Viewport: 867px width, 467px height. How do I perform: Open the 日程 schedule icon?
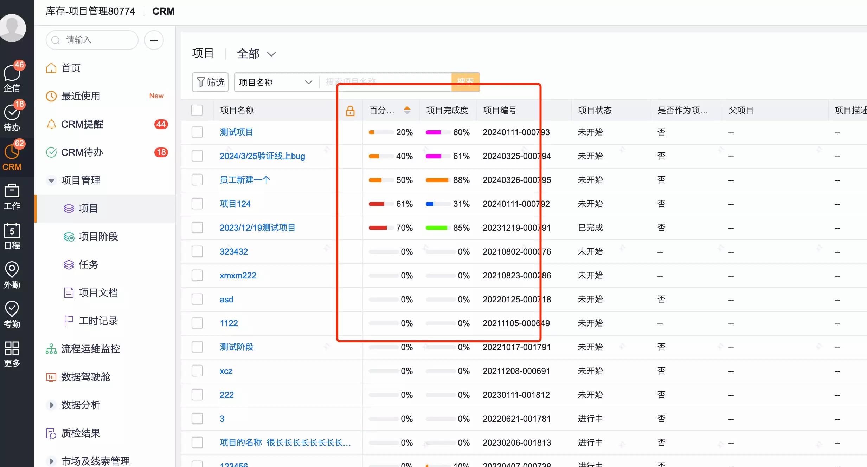coord(12,235)
